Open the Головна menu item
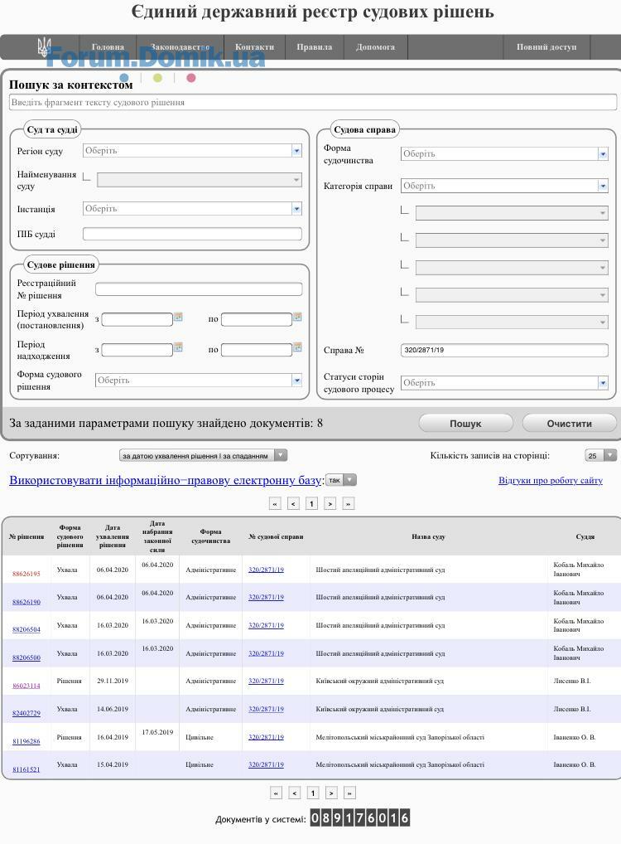 pos(108,47)
